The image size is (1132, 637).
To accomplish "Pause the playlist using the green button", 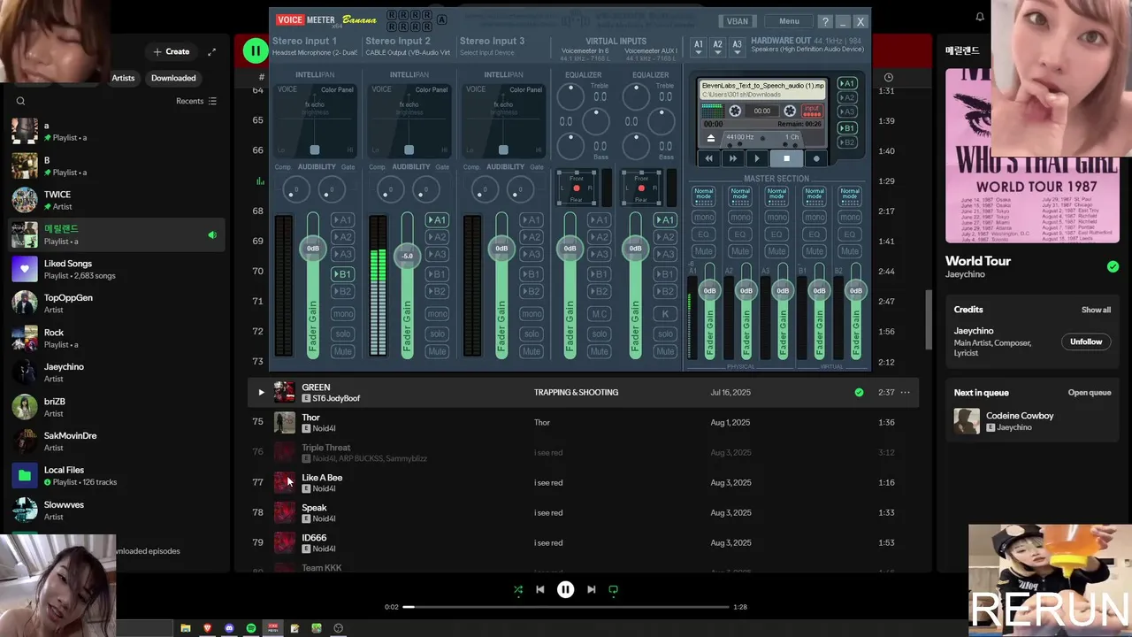I will (256, 50).
